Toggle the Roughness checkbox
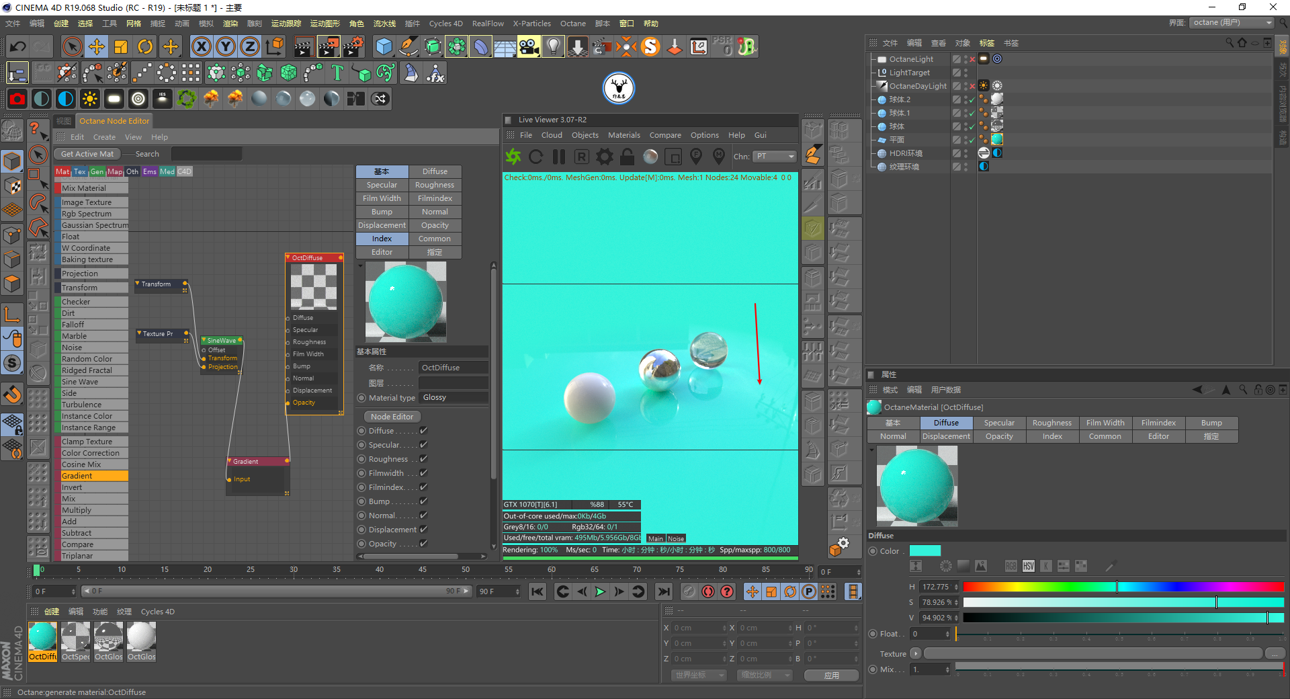The image size is (1290, 699). coord(424,459)
